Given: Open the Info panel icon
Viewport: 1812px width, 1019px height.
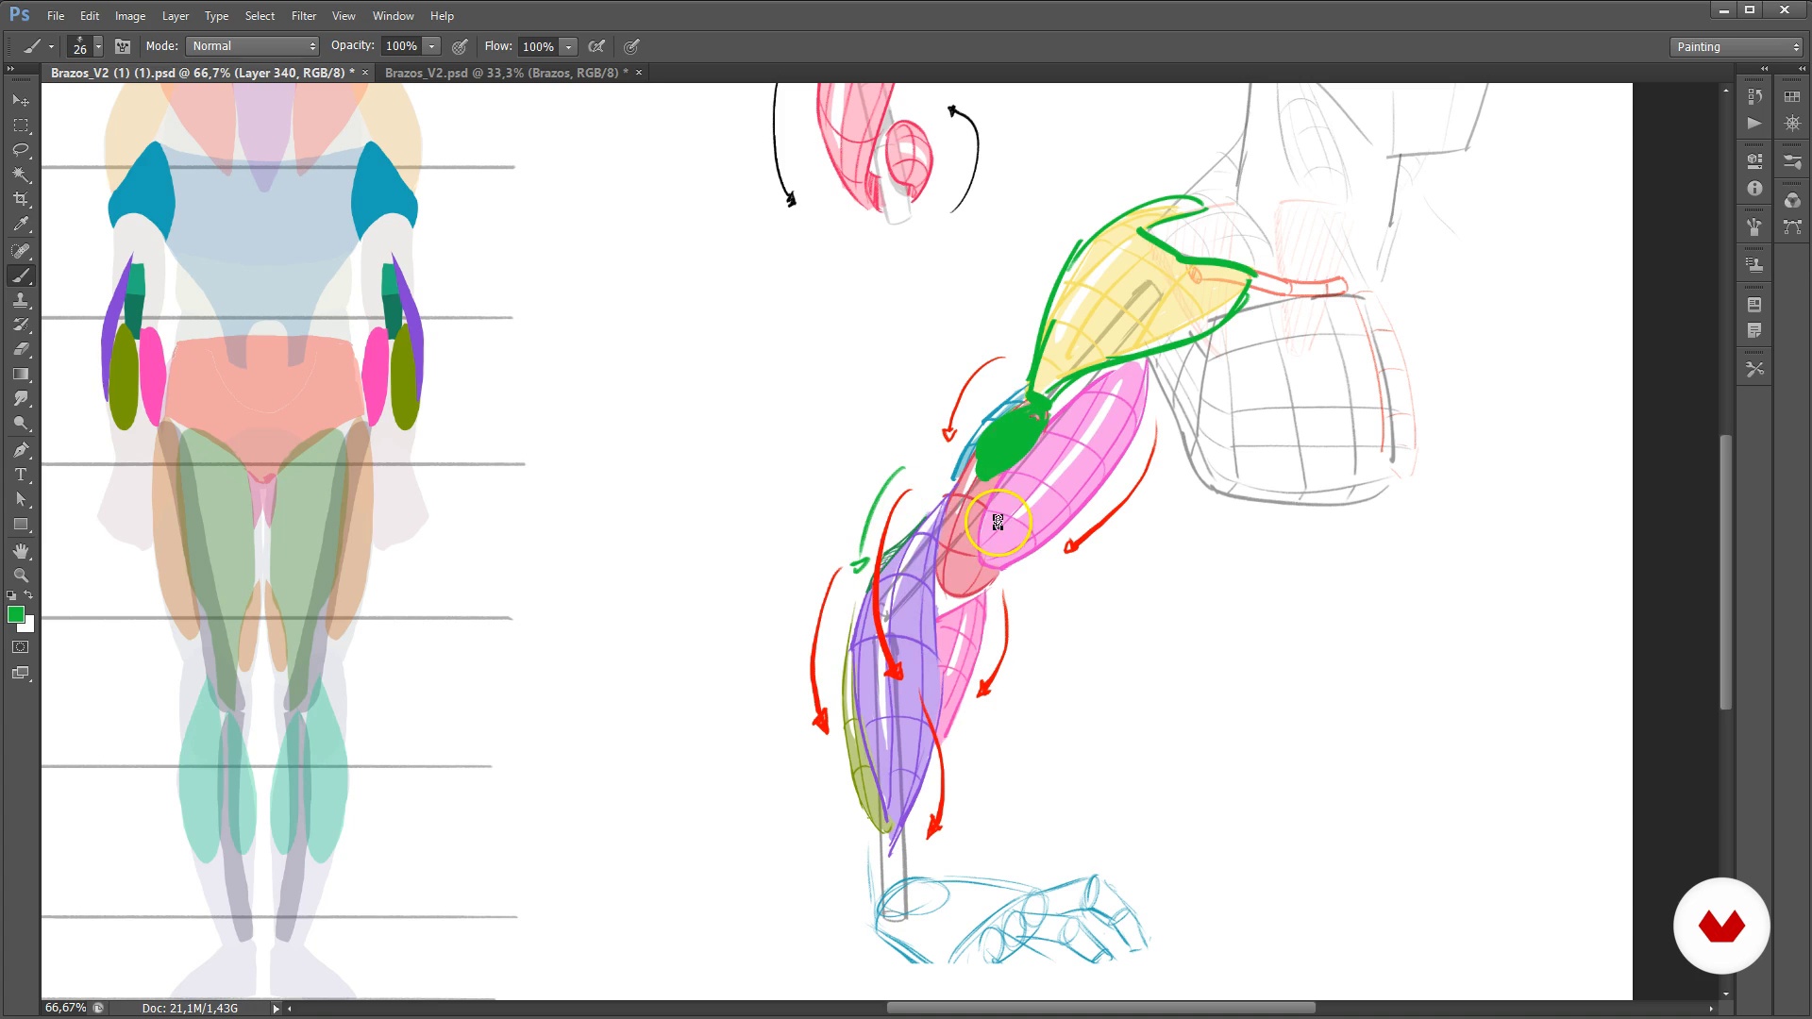Looking at the screenshot, I should tap(1754, 189).
